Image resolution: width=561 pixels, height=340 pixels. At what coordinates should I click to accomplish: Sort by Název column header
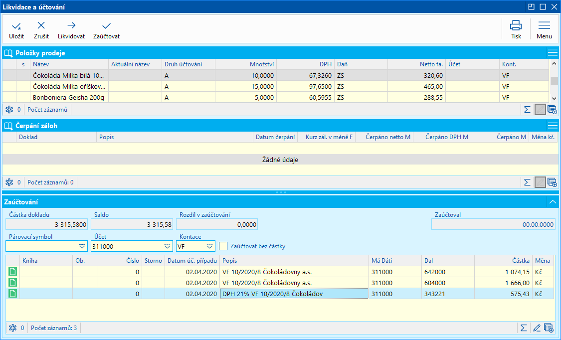pyautogui.click(x=69, y=64)
